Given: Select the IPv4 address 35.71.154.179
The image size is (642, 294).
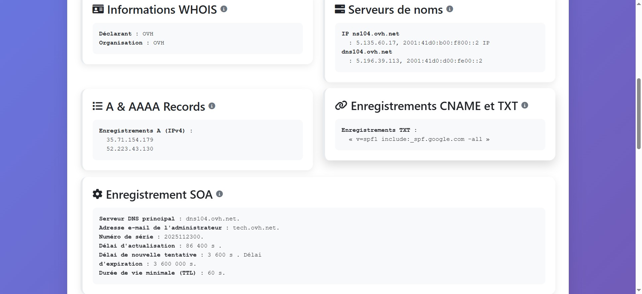Looking at the screenshot, I should pos(130,140).
